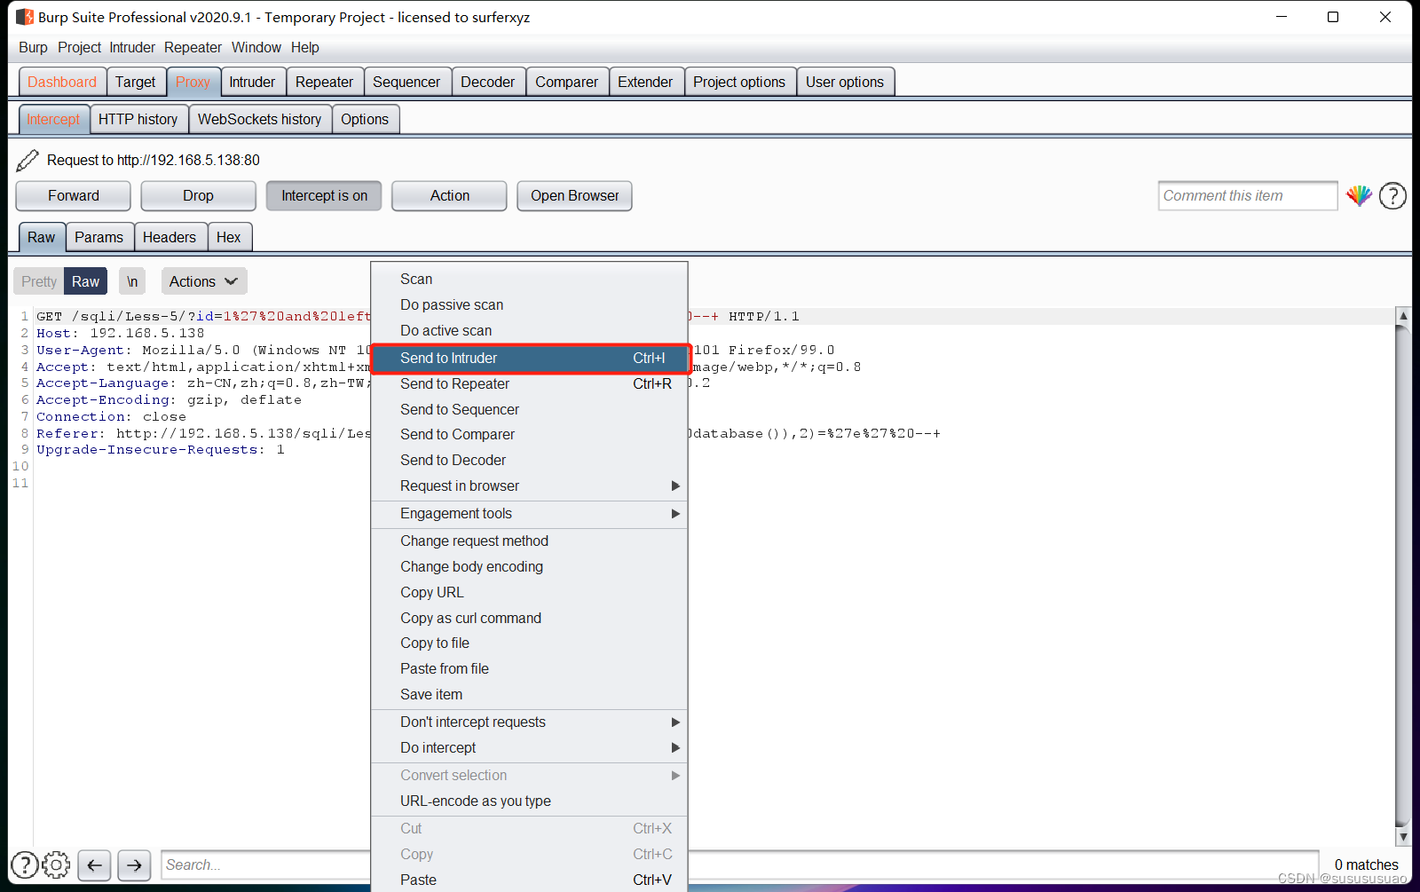Viewport: 1420px width, 892px height.
Task: Choose Change request method
Action: 529,541
